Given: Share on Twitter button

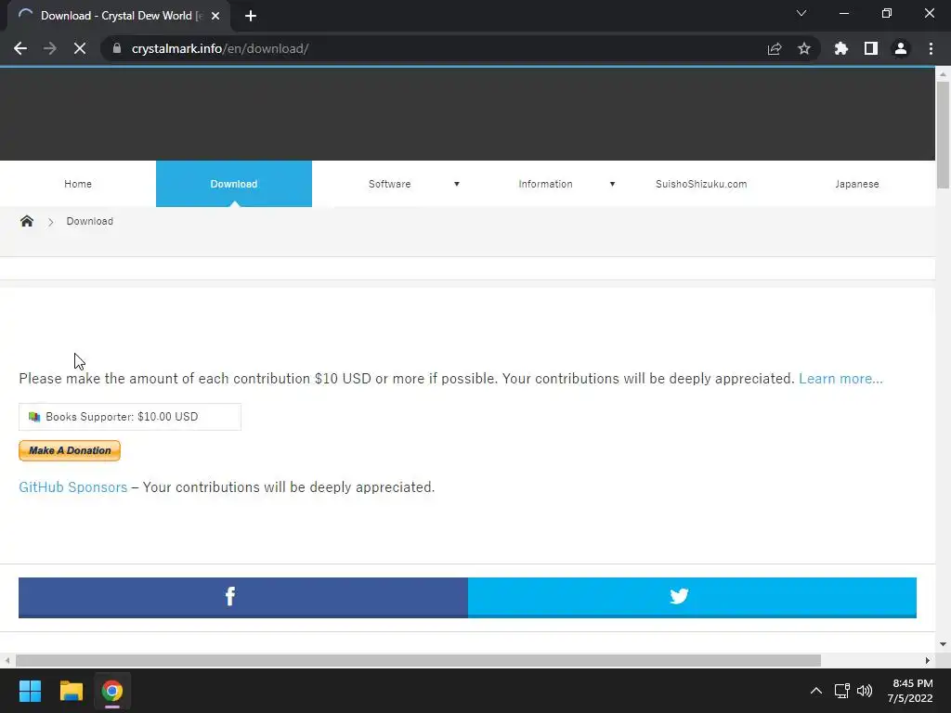Looking at the screenshot, I should [692, 597].
